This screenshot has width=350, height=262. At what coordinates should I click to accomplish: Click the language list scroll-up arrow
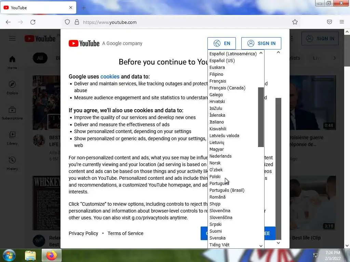coord(261,53)
